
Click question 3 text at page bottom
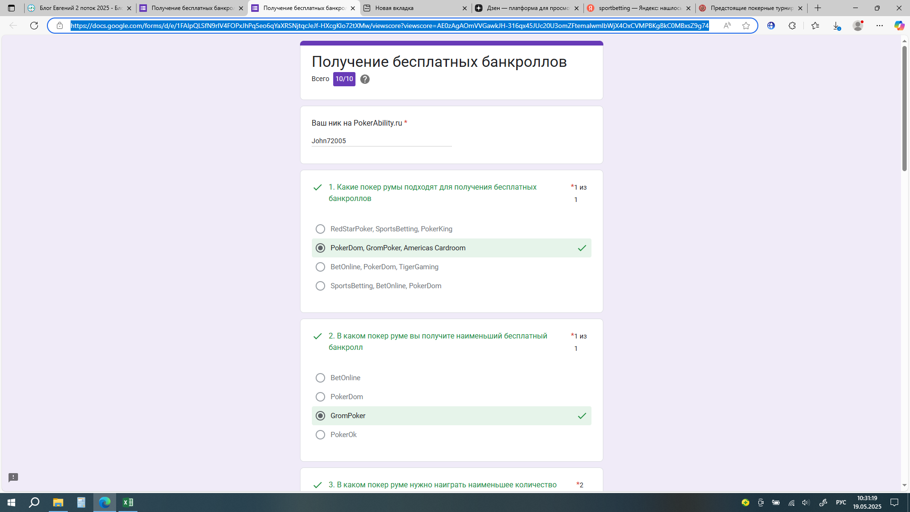443,485
